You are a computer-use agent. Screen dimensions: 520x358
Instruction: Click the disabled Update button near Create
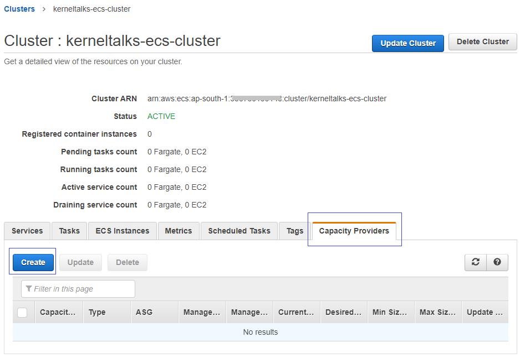(80, 262)
